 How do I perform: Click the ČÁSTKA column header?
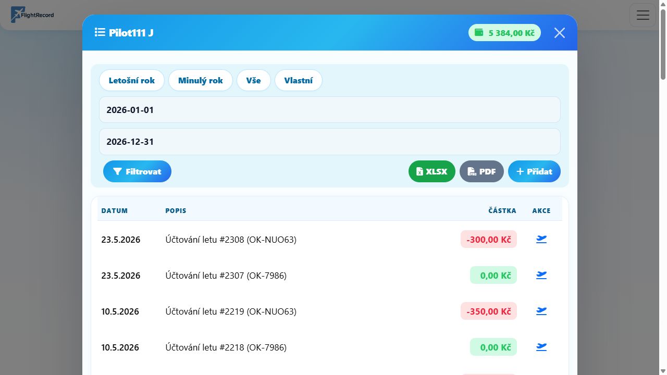click(x=502, y=211)
